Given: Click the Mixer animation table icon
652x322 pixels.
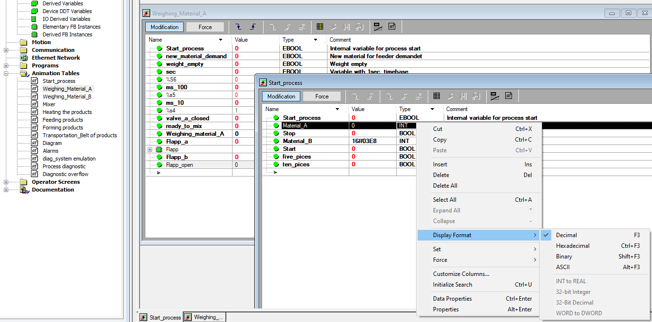Looking at the screenshot, I should (x=34, y=104).
